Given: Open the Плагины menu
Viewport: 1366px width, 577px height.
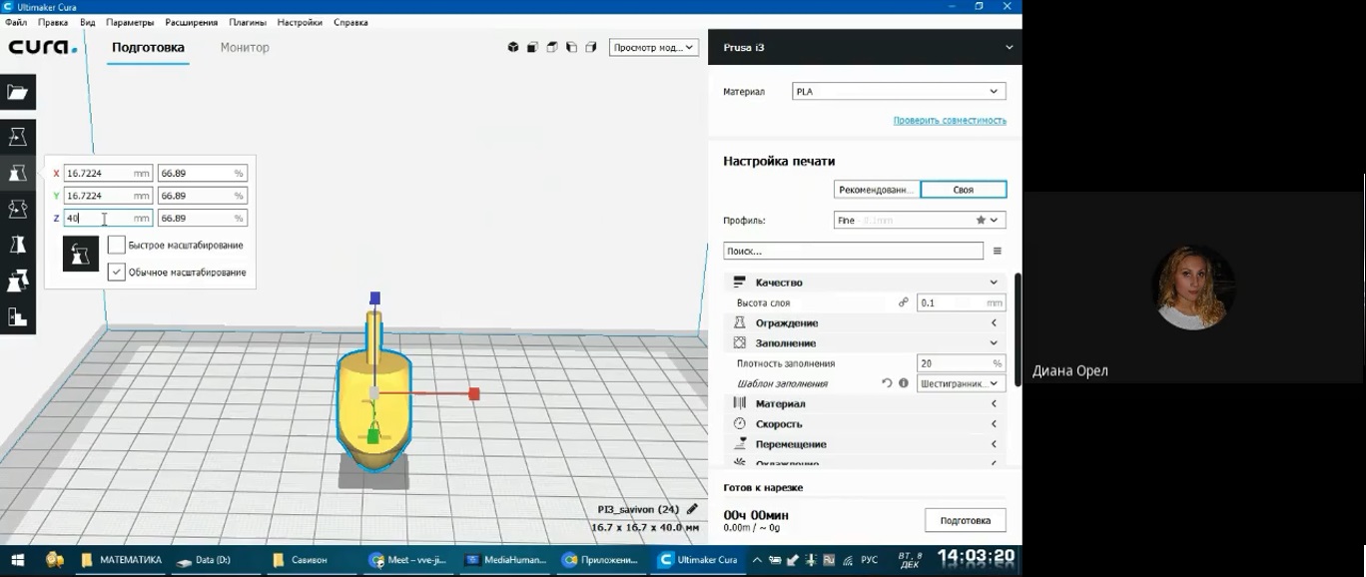Looking at the screenshot, I should 248,22.
